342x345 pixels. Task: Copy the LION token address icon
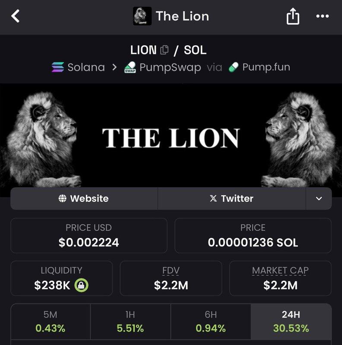(x=164, y=50)
